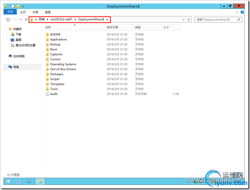Sort by 类型 column header

click(147, 27)
